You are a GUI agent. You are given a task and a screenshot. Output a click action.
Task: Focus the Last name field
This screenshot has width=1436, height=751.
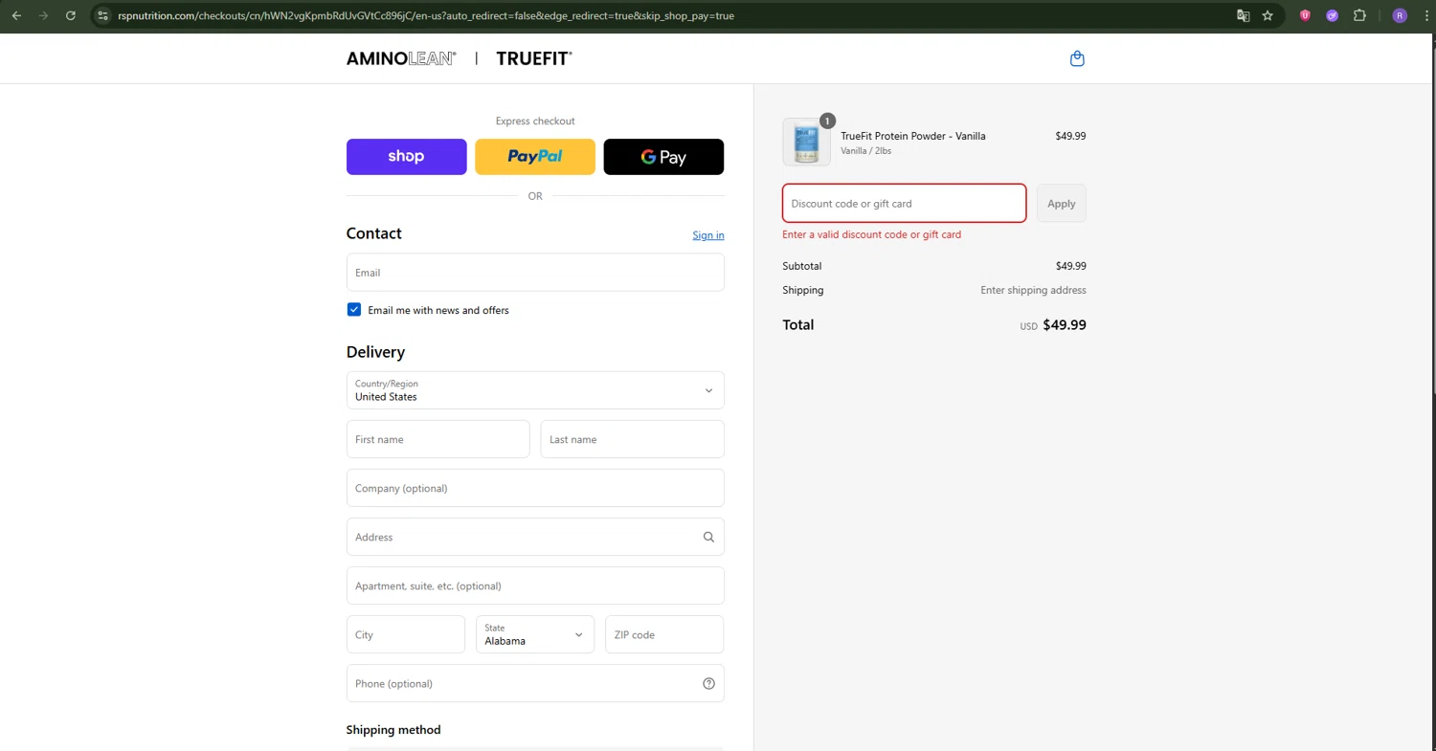tap(633, 439)
